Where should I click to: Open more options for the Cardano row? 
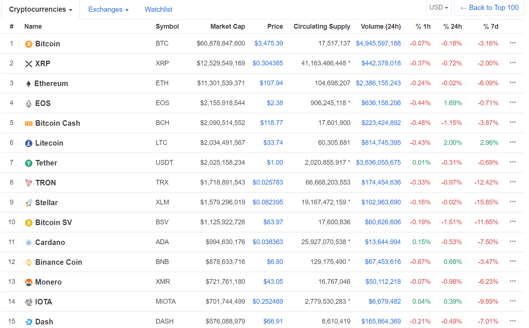click(512, 242)
